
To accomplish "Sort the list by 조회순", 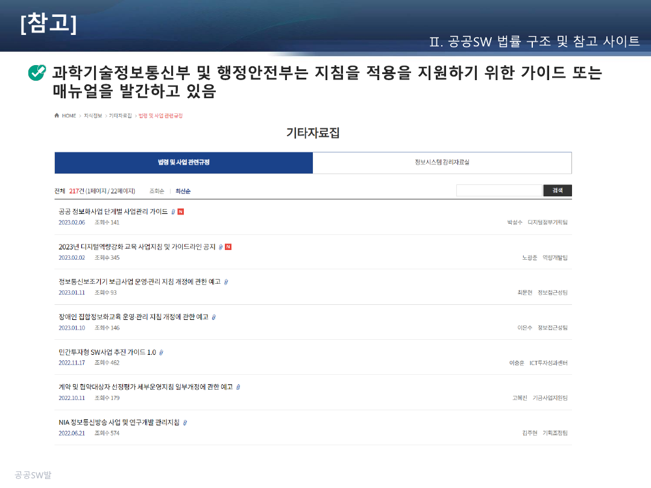I will click(157, 191).
